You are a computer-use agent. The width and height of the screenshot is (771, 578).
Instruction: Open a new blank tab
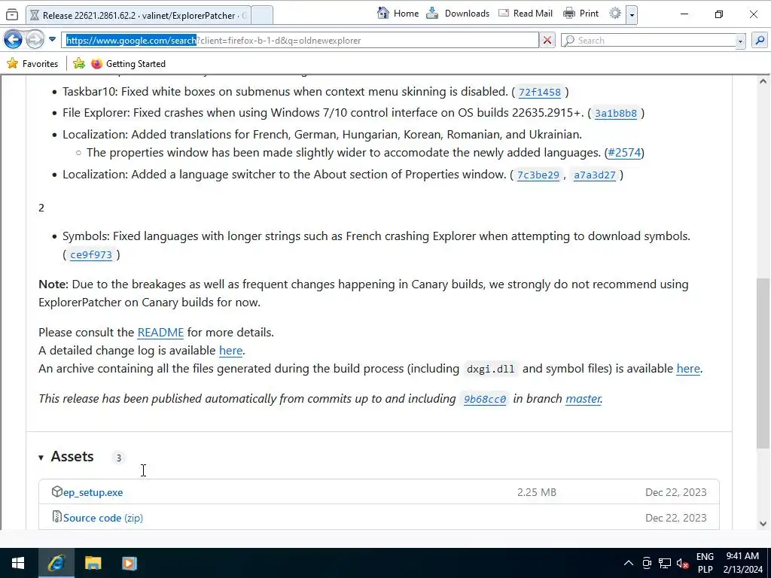pyautogui.click(x=262, y=15)
